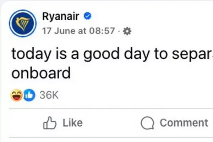The height and width of the screenshot is (142, 213).
Task: Click the word 'onboard' in the post
Action: [41, 73]
